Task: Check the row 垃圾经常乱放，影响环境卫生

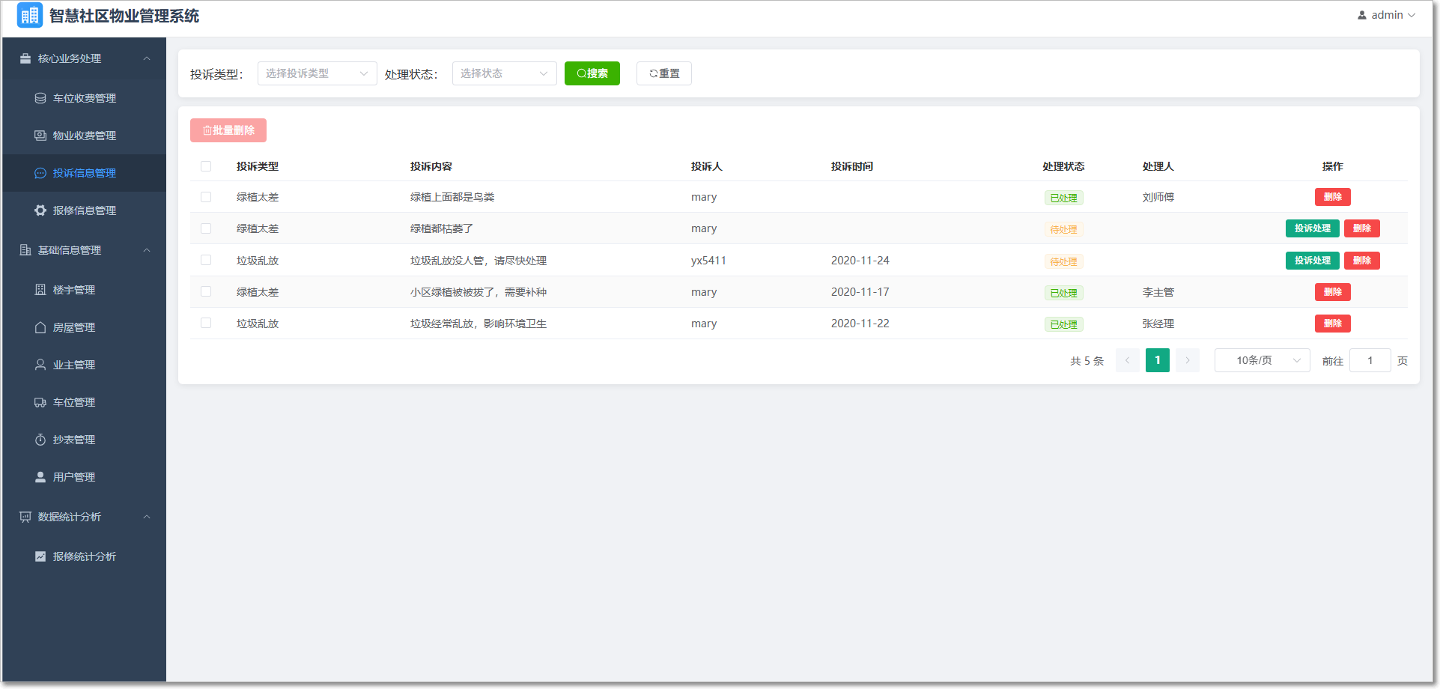Action: point(206,323)
